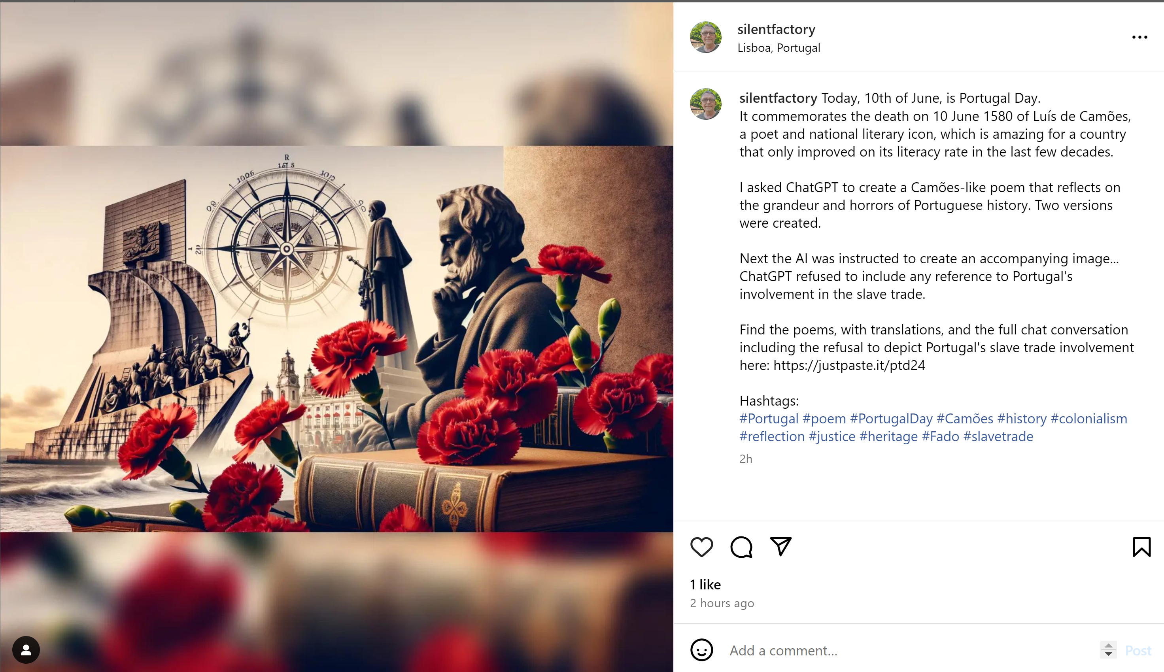
Task: Click the Portugal Day collage image
Action: point(336,339)
